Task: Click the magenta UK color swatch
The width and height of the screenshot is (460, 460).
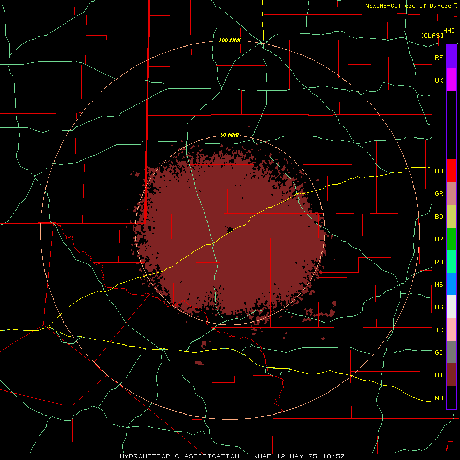Action: [x=451, y=80]
